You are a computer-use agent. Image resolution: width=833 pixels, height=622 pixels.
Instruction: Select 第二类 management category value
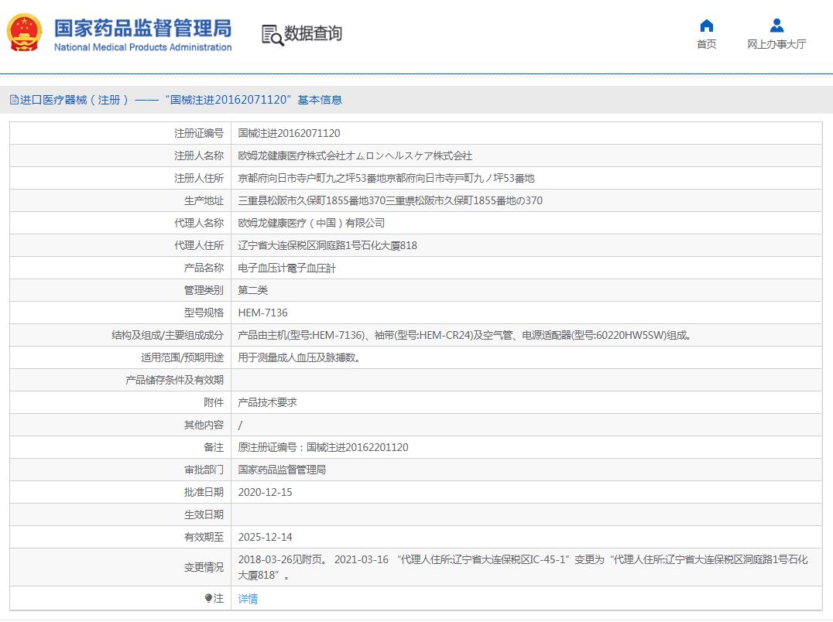tap(253, 290)
